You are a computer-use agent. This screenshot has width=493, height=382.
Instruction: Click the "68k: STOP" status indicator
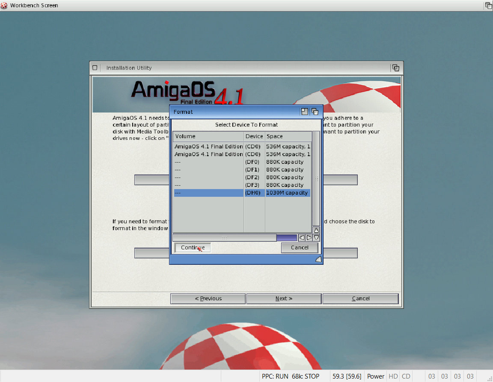(305, 376)
